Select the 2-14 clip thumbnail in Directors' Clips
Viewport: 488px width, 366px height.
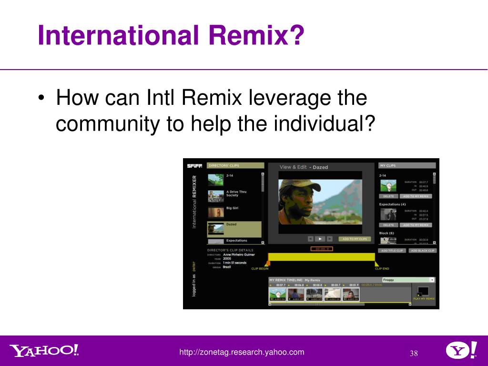[216, 180]
